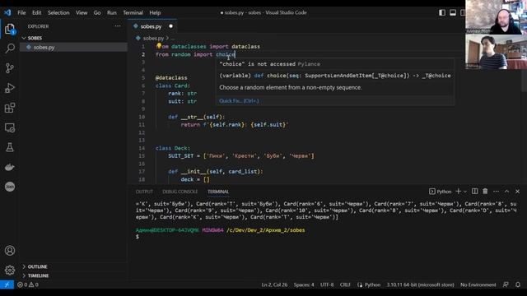
Task: Click the remote window indicator in status bar
Action: click(x=7, y=284)
